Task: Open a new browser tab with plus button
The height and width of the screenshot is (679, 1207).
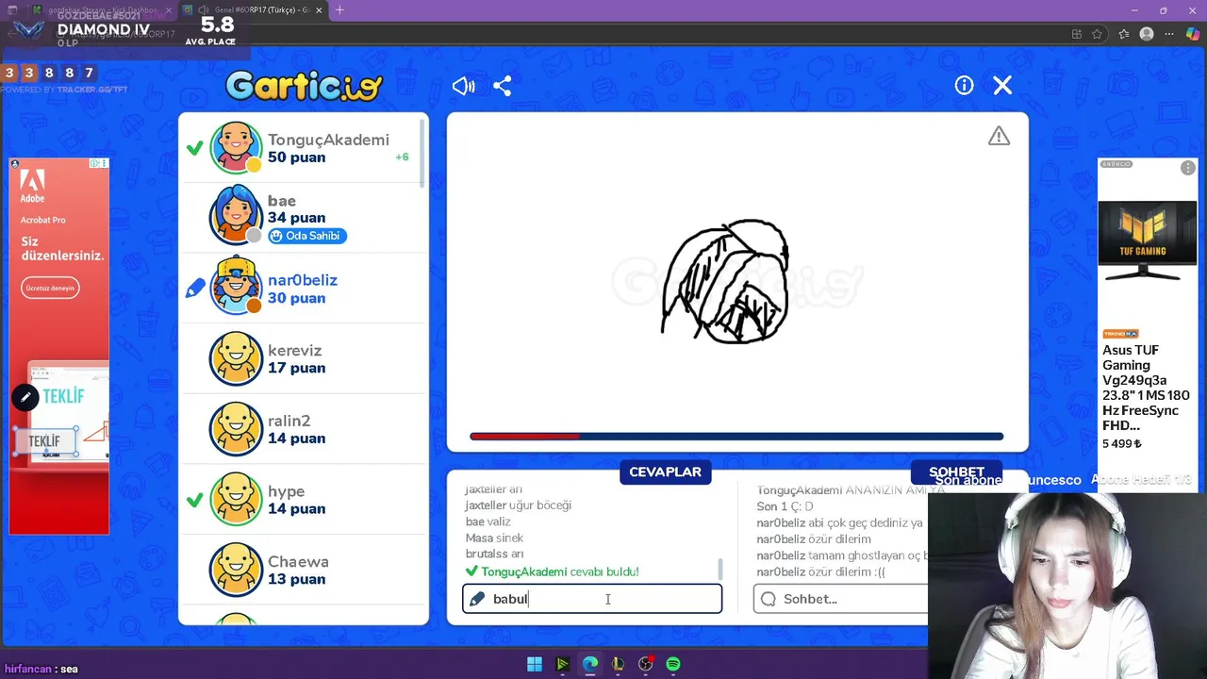Action: [x=339, y=10]
